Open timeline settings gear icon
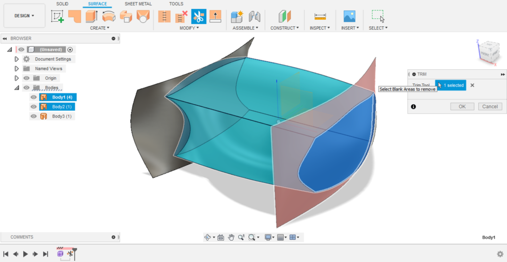 click(500, 254)
